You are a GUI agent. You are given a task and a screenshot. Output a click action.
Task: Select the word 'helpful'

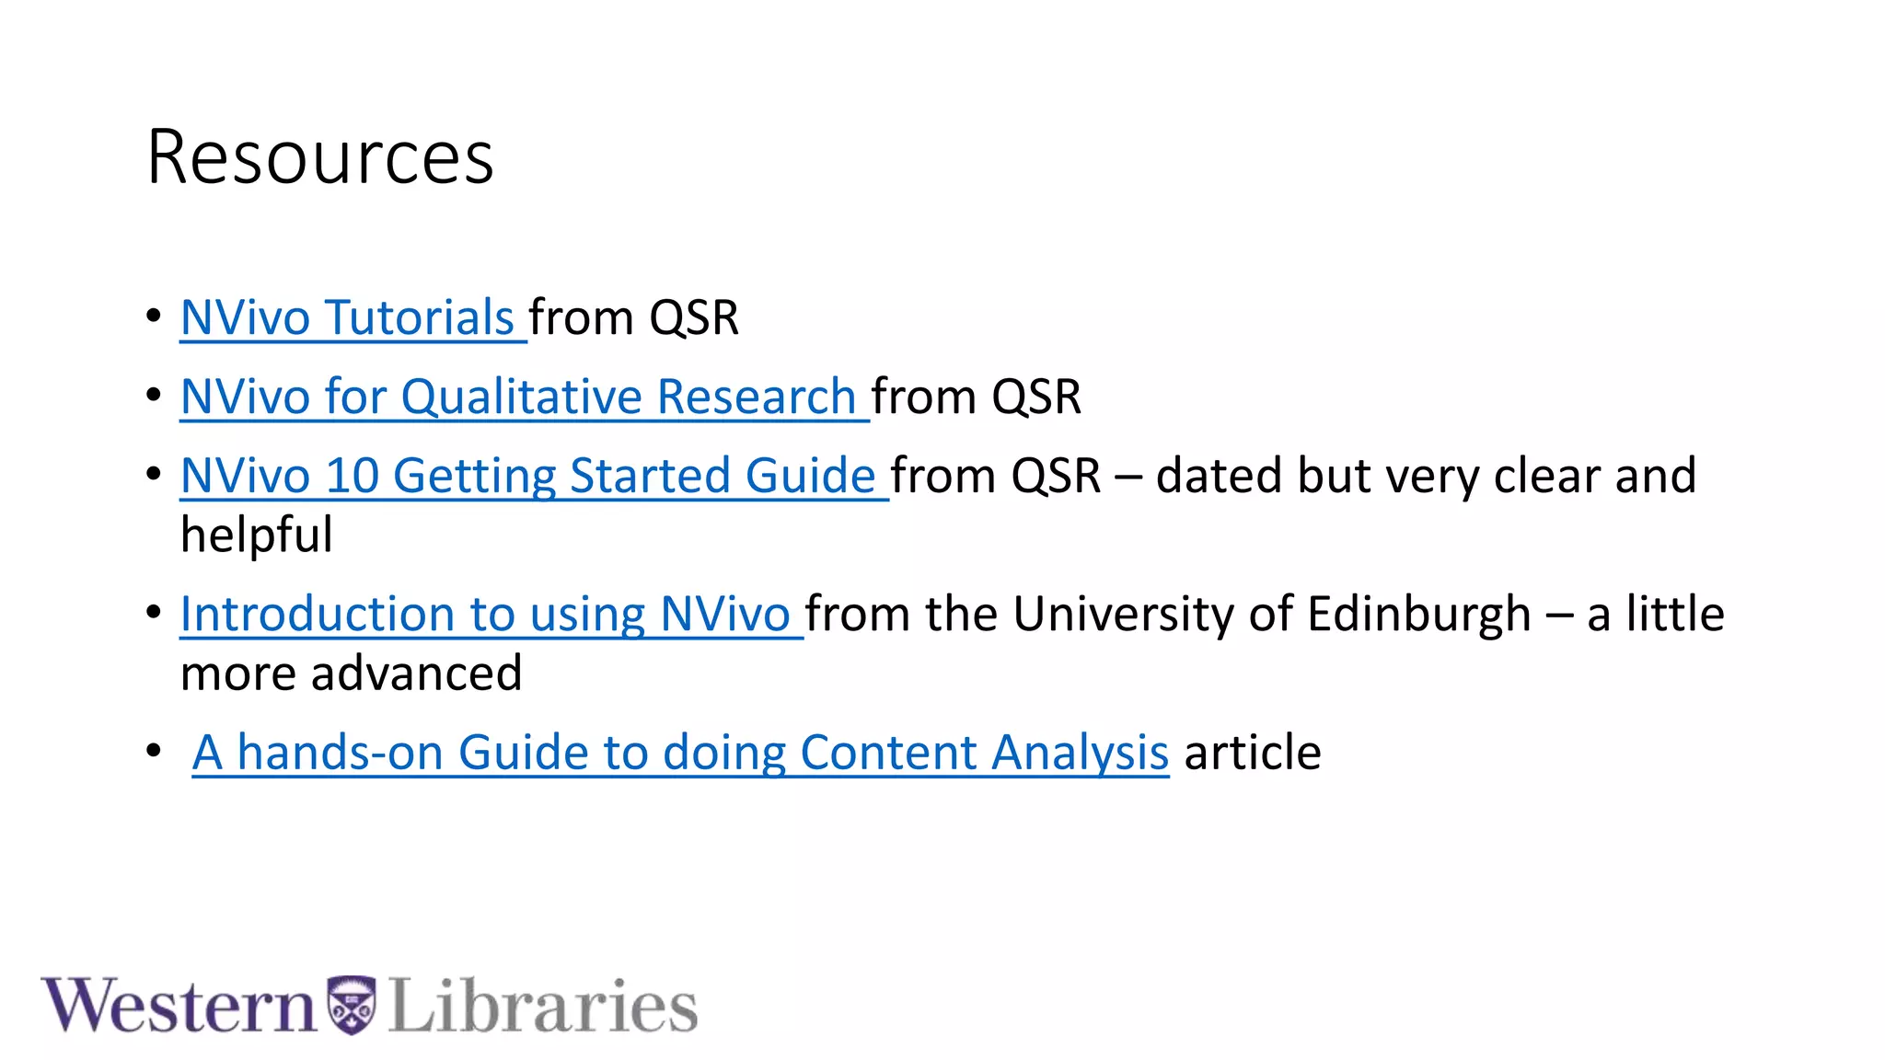(256, 536)
